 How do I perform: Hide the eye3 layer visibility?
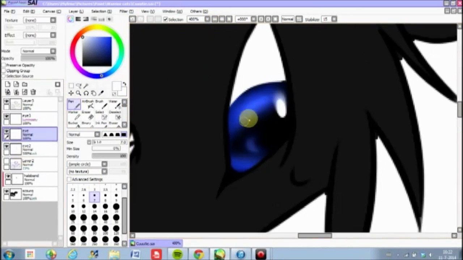click(x=7, y=116)
